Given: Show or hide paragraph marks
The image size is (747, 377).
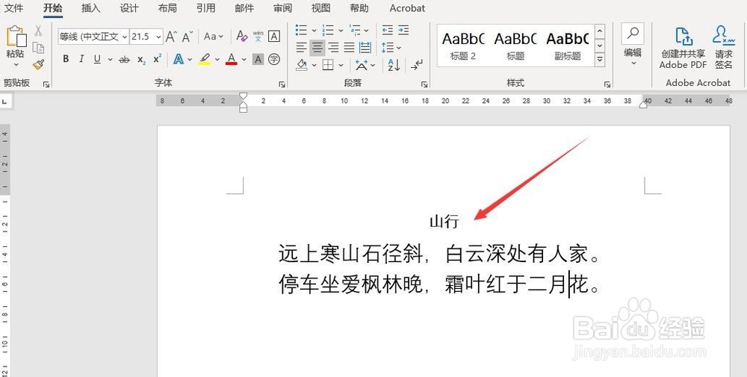Looking at the screenshot, I should point(417,65).
